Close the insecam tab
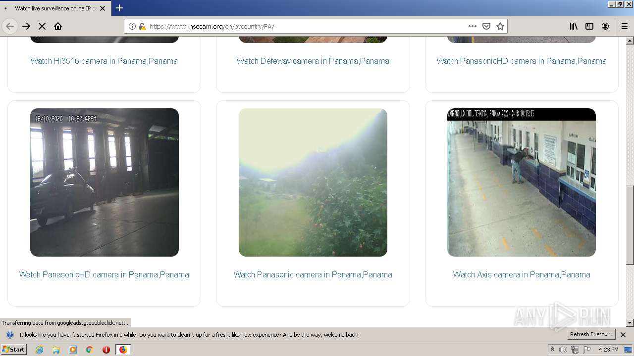The width and height of the screenshot is (634, 356). (x=103, y=8)
